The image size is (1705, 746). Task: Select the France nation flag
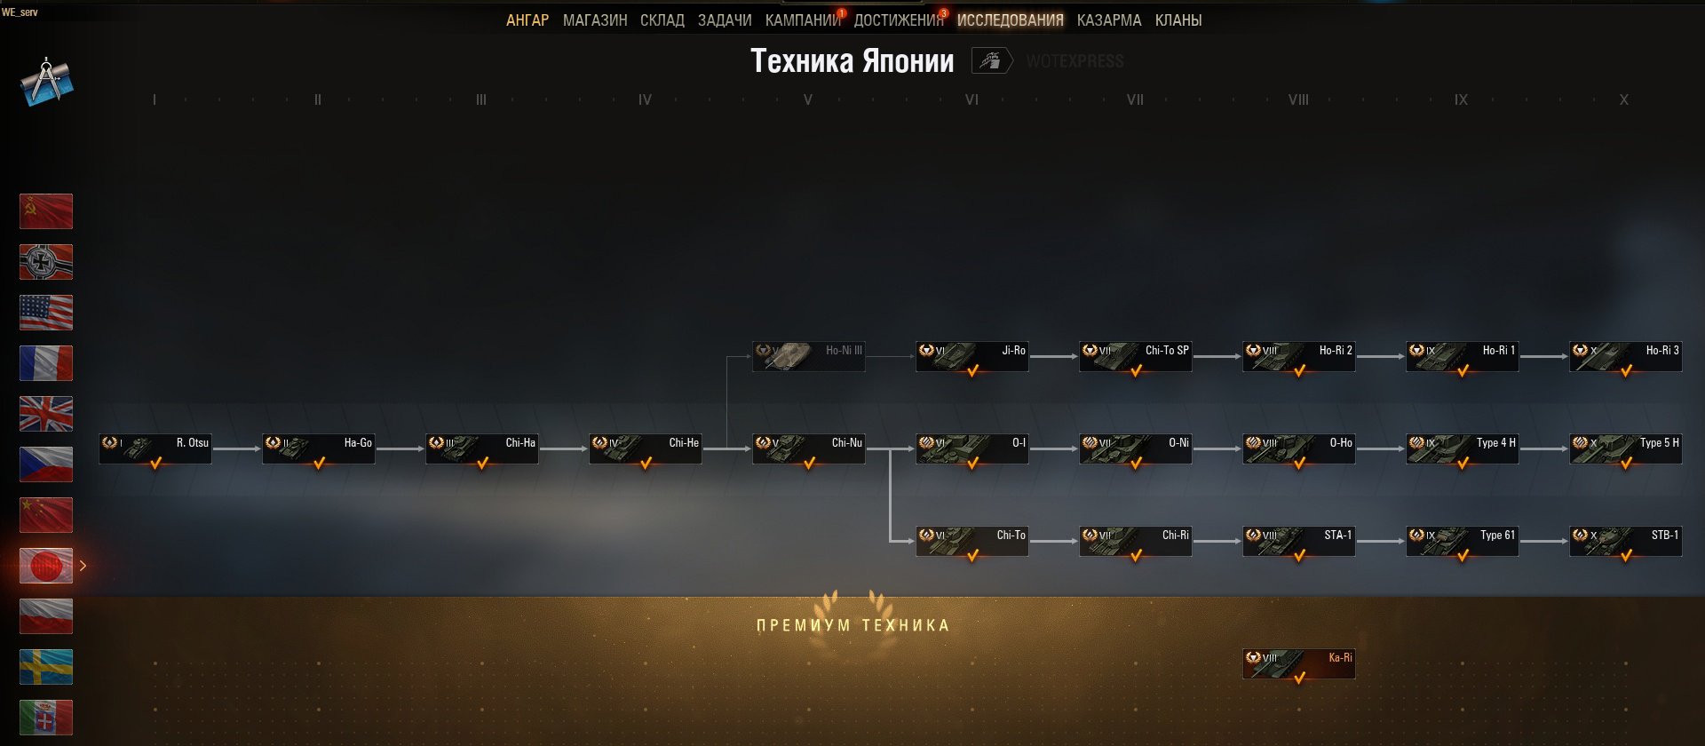pyautogui.click(x=46, y=363)
